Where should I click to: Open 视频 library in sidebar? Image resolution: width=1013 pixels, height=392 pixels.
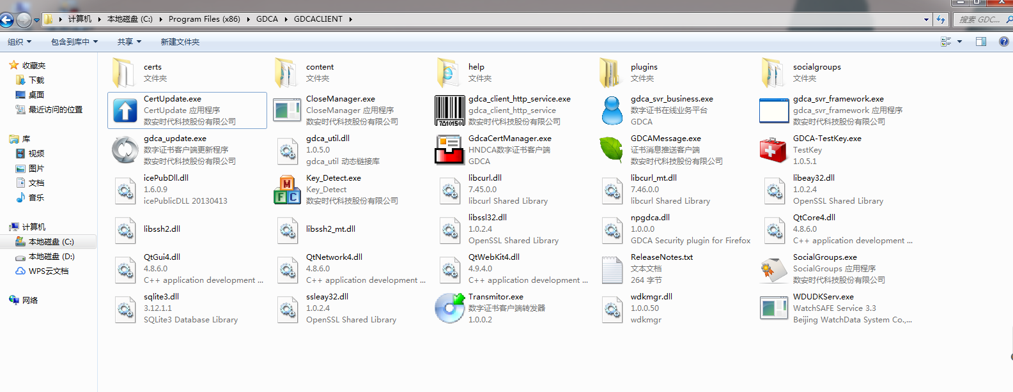[x=36, y=153]
